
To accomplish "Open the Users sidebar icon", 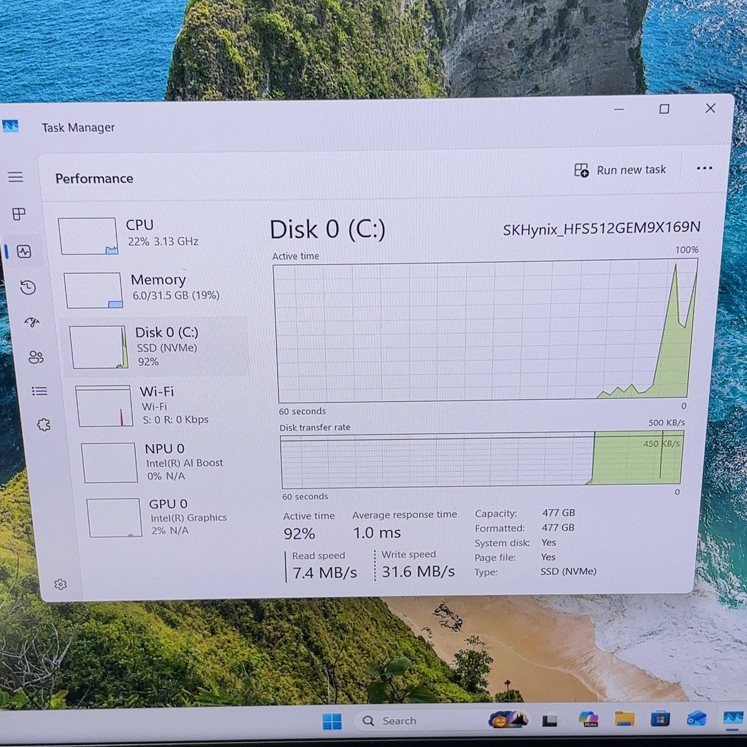I will (36, 357).
